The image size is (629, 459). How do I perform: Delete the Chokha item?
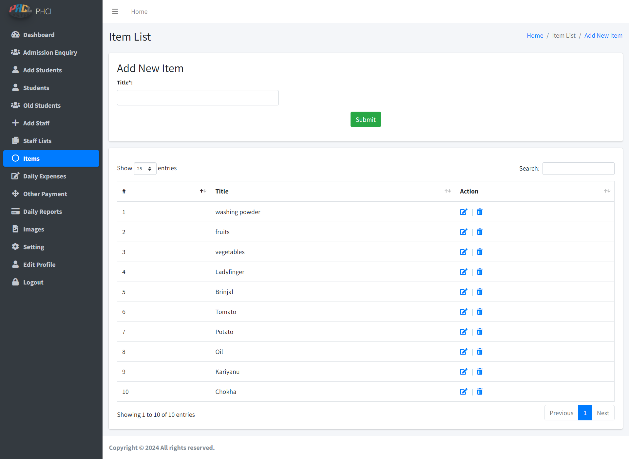[480, 392]
